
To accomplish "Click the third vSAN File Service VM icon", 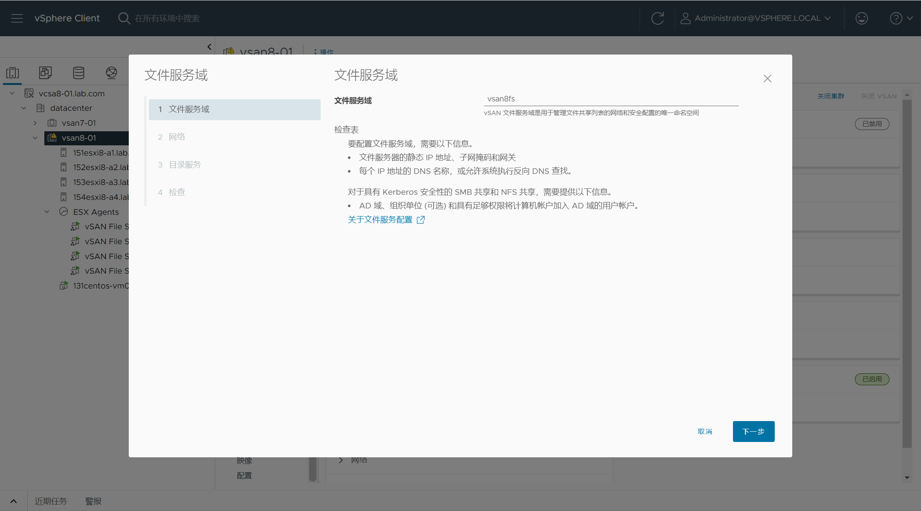I will click(x=75, y=256).
